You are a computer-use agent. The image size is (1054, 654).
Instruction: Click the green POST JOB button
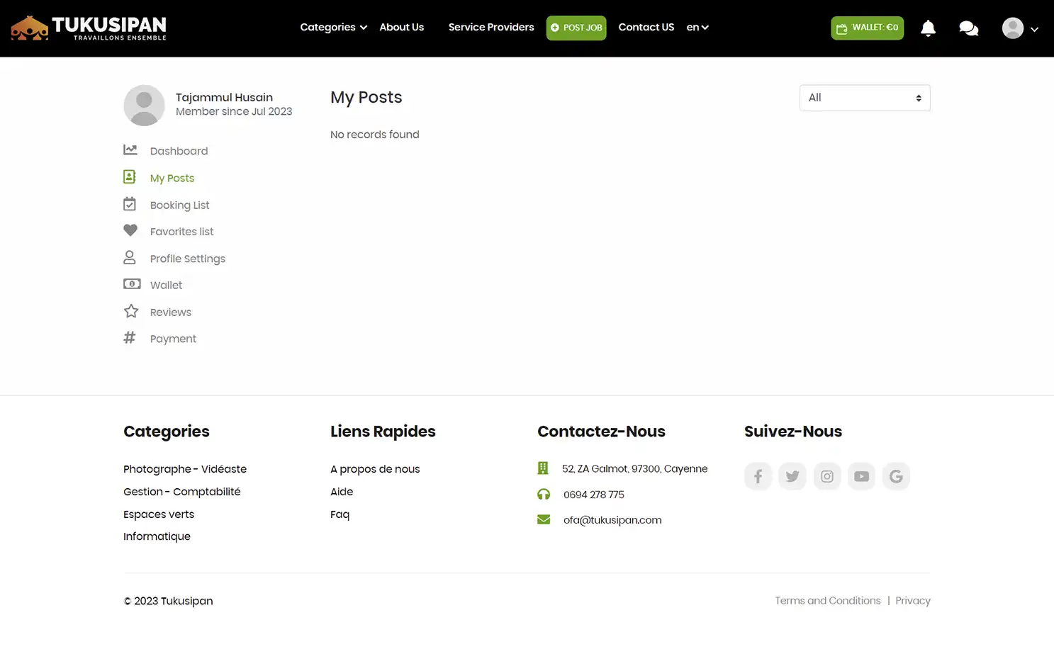[576, 28]
